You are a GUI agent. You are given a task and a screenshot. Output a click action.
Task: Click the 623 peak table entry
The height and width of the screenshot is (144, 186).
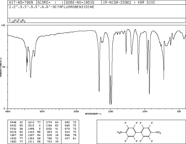pyautogui.click(x=67, y=132)
